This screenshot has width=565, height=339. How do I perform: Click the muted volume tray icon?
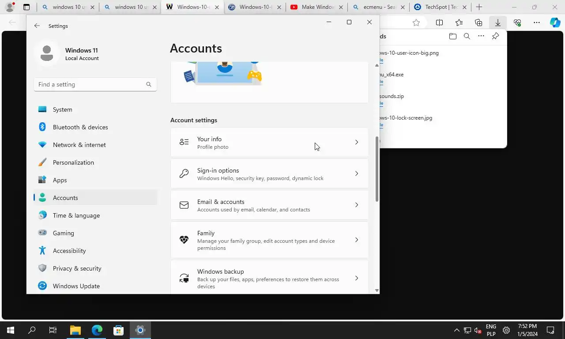(x=478, y=330)
